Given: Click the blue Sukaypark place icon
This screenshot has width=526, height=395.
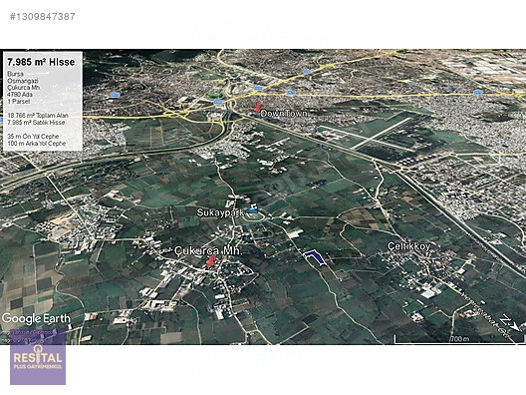Looking at the screenshot, I should (x=251, y=210).
